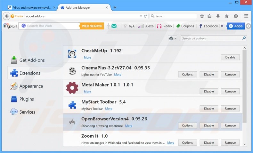Click the add-ons search magnifier icon

244,38
